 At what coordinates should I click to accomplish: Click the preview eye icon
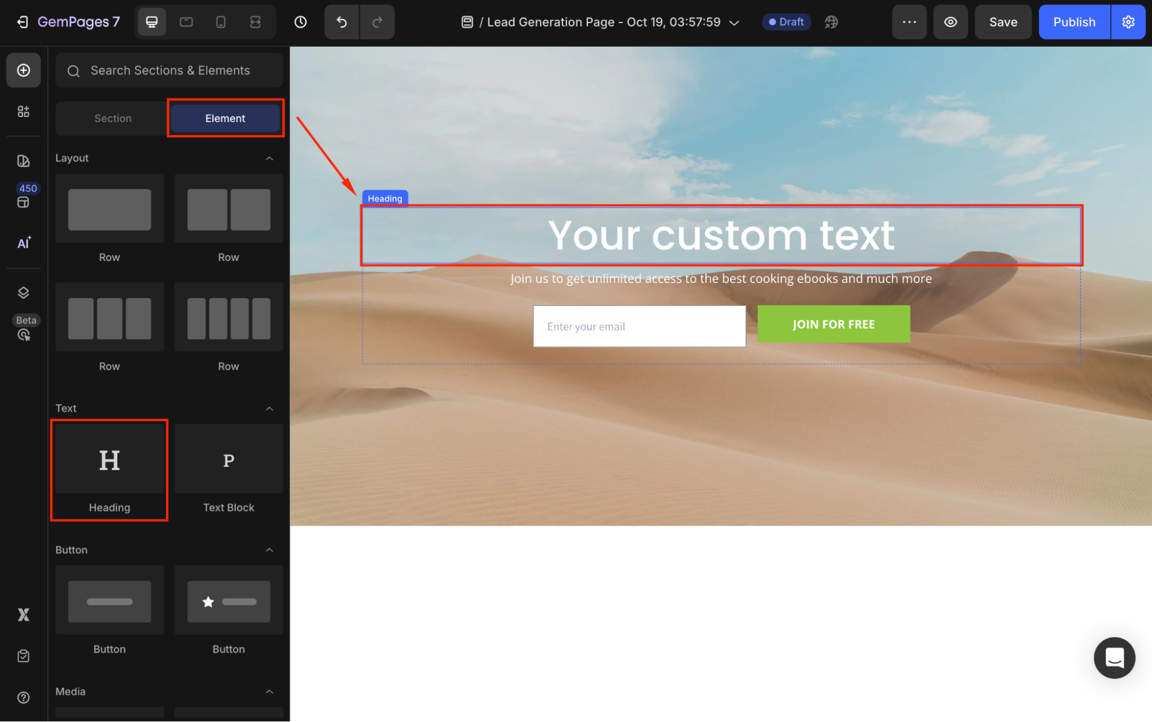pos(950,22)
